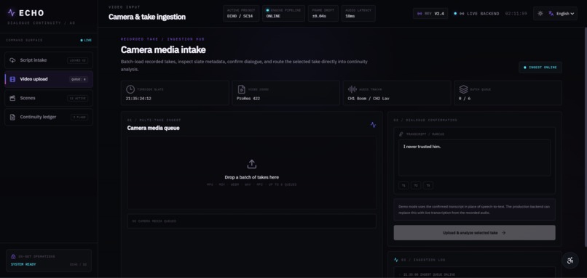The width and height of the screenshot is (587, 278).
Task: Click the timecode slate clock icon
Action: [x=130, y=89]
